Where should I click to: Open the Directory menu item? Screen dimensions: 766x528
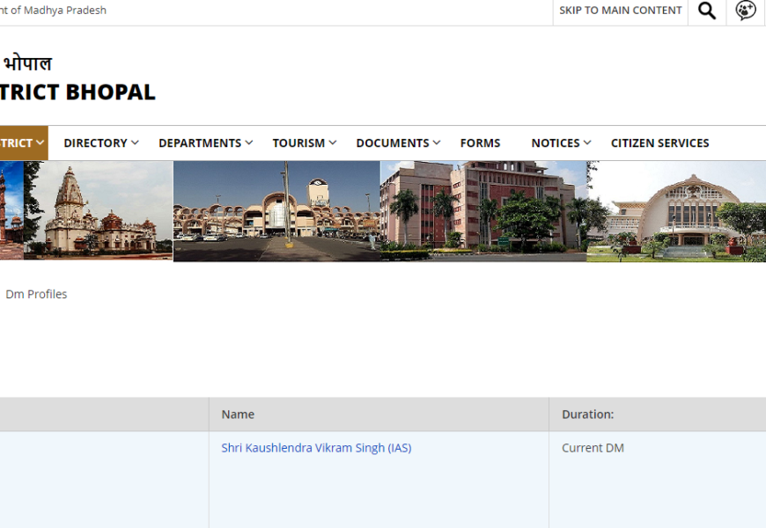pos(95,143)
